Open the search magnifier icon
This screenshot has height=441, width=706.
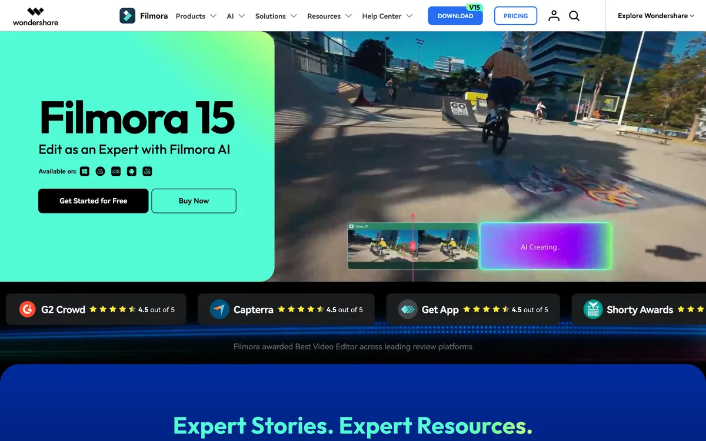point(574,16)
